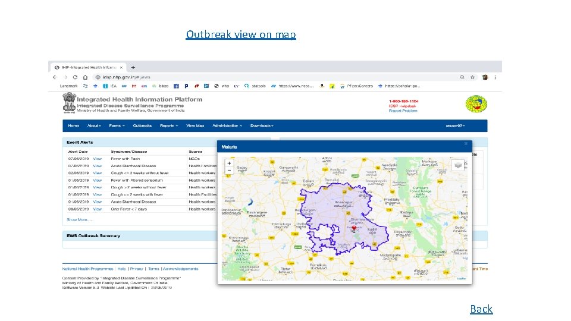Select the IHIP-Integrated Health browser tab
Screen dimensions: 571x321
click(x=87, y=67)
